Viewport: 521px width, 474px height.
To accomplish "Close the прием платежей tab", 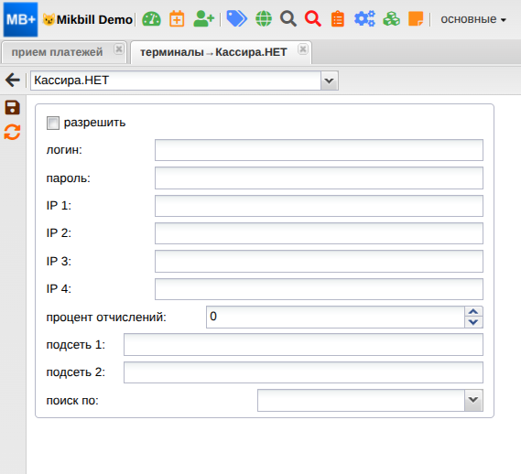I will click(x=119, y=49).
